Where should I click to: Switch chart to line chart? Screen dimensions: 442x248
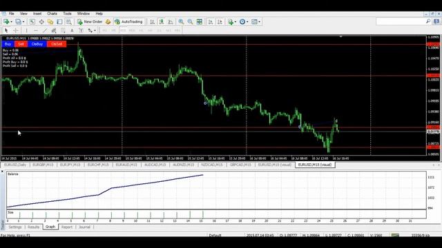click(171, 21)
